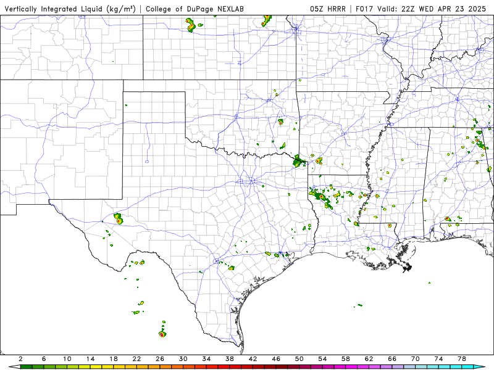494x370 pixels.
Task: Click the color scale label "74"
Action: point(438,359)
